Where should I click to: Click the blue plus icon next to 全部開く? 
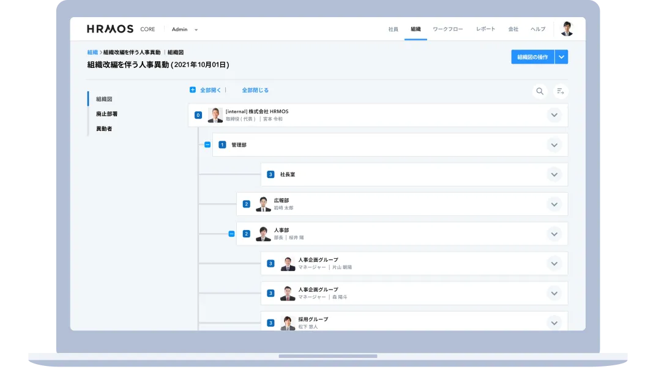192,89
